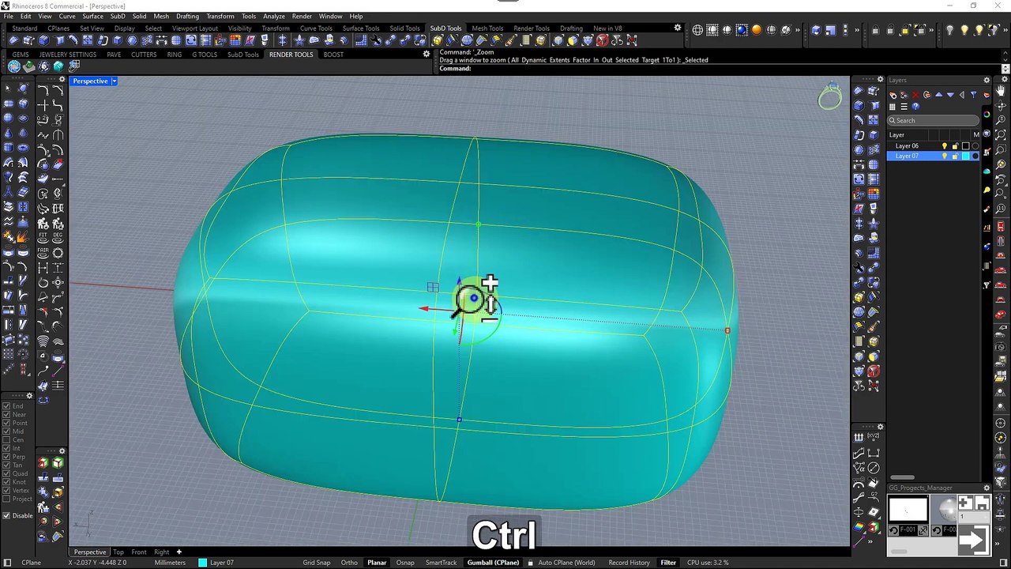Click the color wheel panel tab icon
Screen dimensions: 1011x569
[x=987, y=115]
